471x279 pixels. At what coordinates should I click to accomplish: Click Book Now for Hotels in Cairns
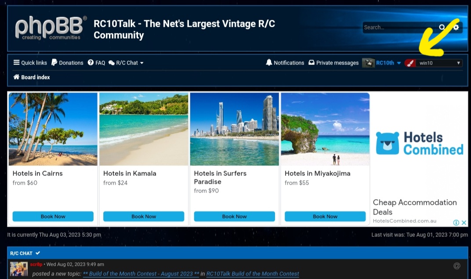click(53, 216)
